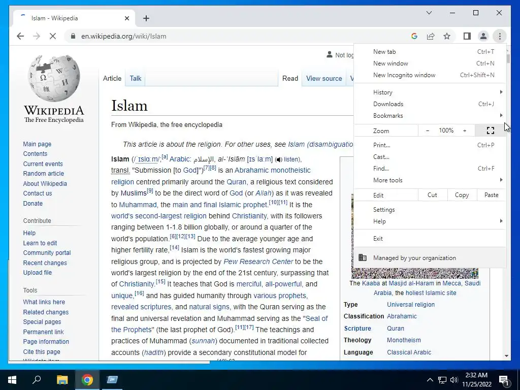Click the Wikipedia globe logo

pos(54,79)
